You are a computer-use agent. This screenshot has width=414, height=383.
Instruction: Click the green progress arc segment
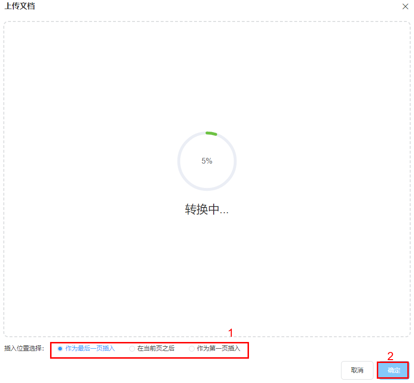point(211,134)
